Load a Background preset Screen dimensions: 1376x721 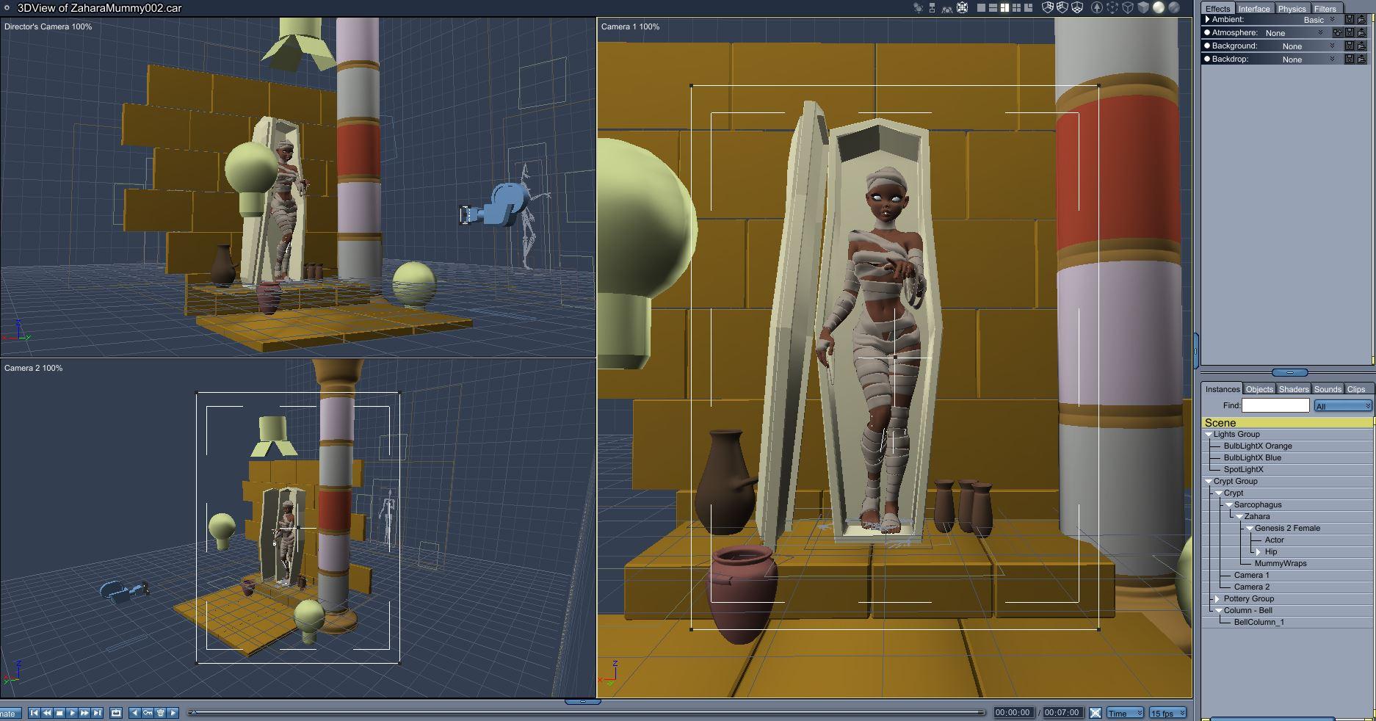[1361, 46]
